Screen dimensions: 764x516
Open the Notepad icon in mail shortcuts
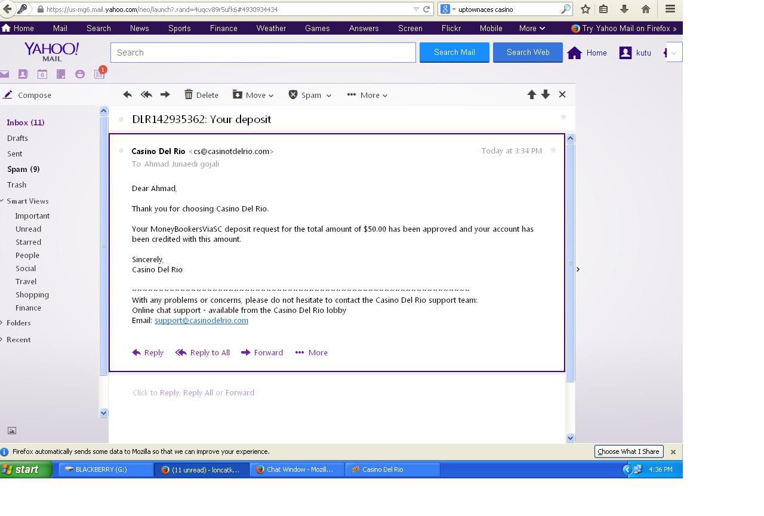[x=61, y=74]
